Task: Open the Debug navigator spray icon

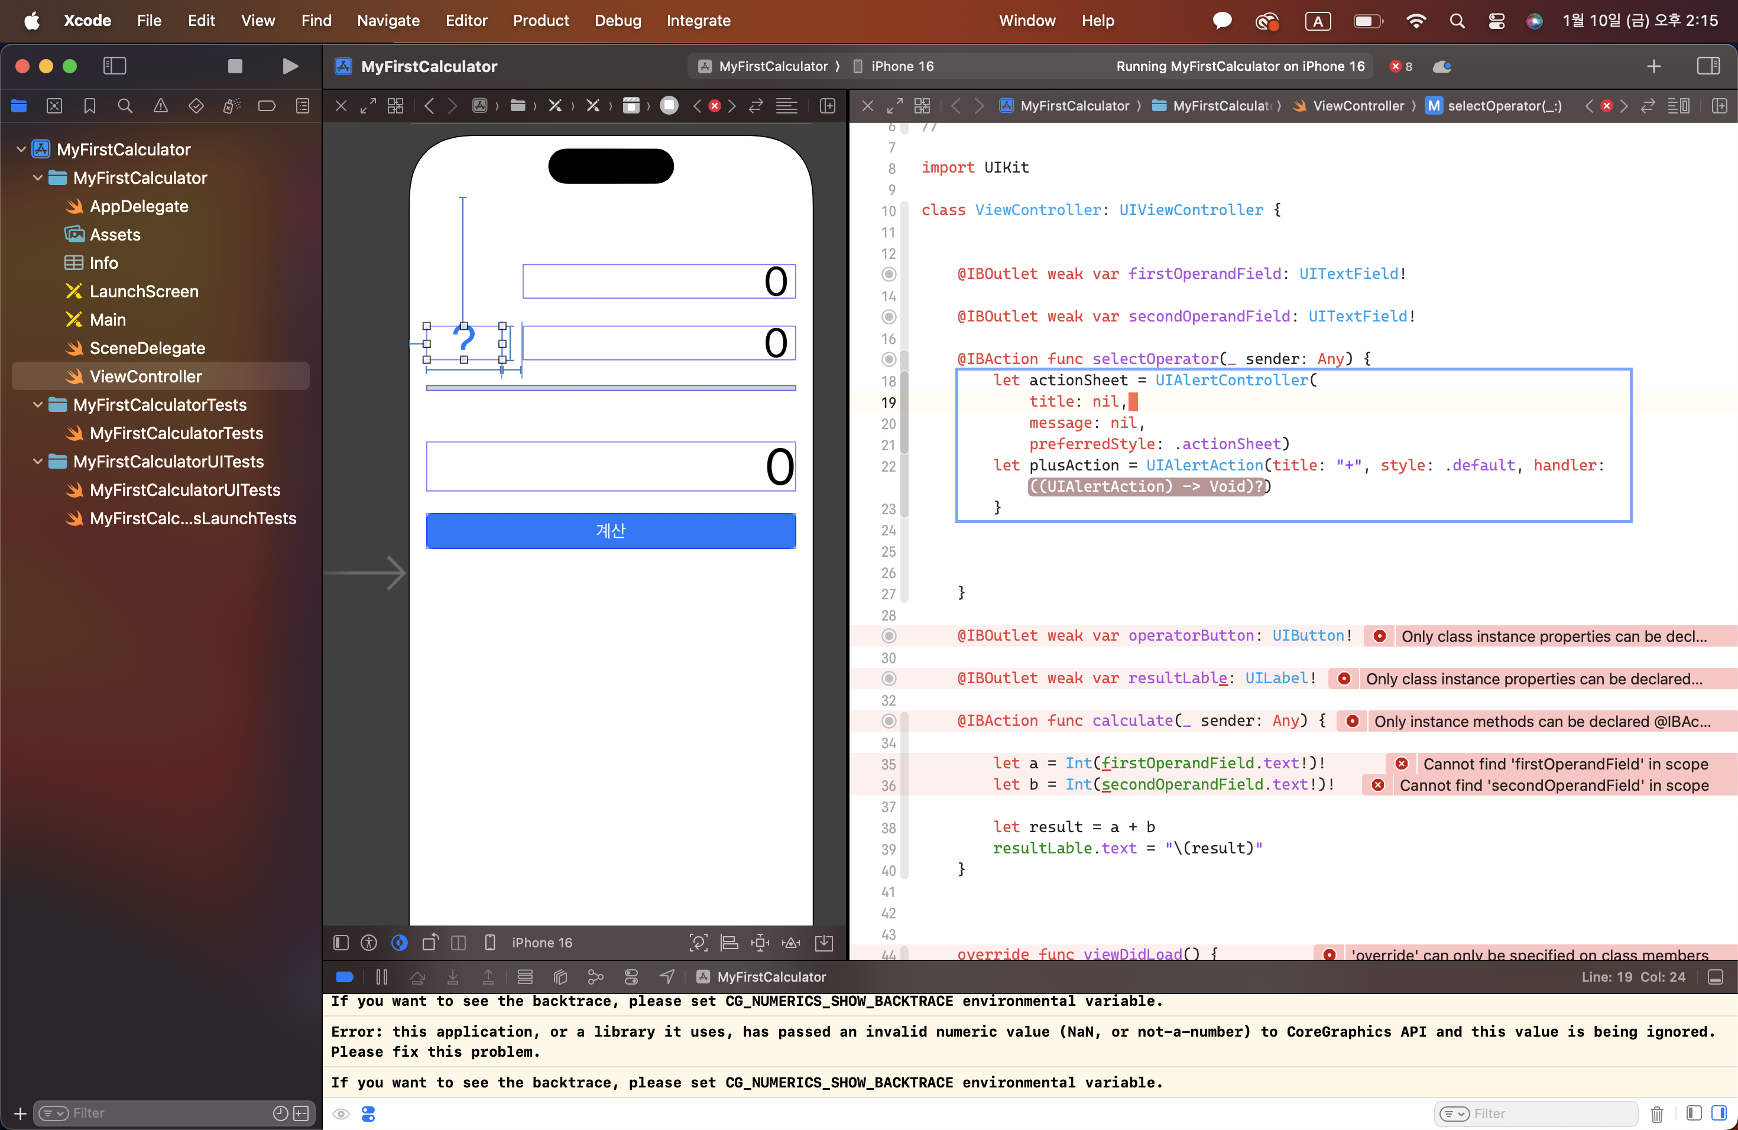Action: click(231, 106)
